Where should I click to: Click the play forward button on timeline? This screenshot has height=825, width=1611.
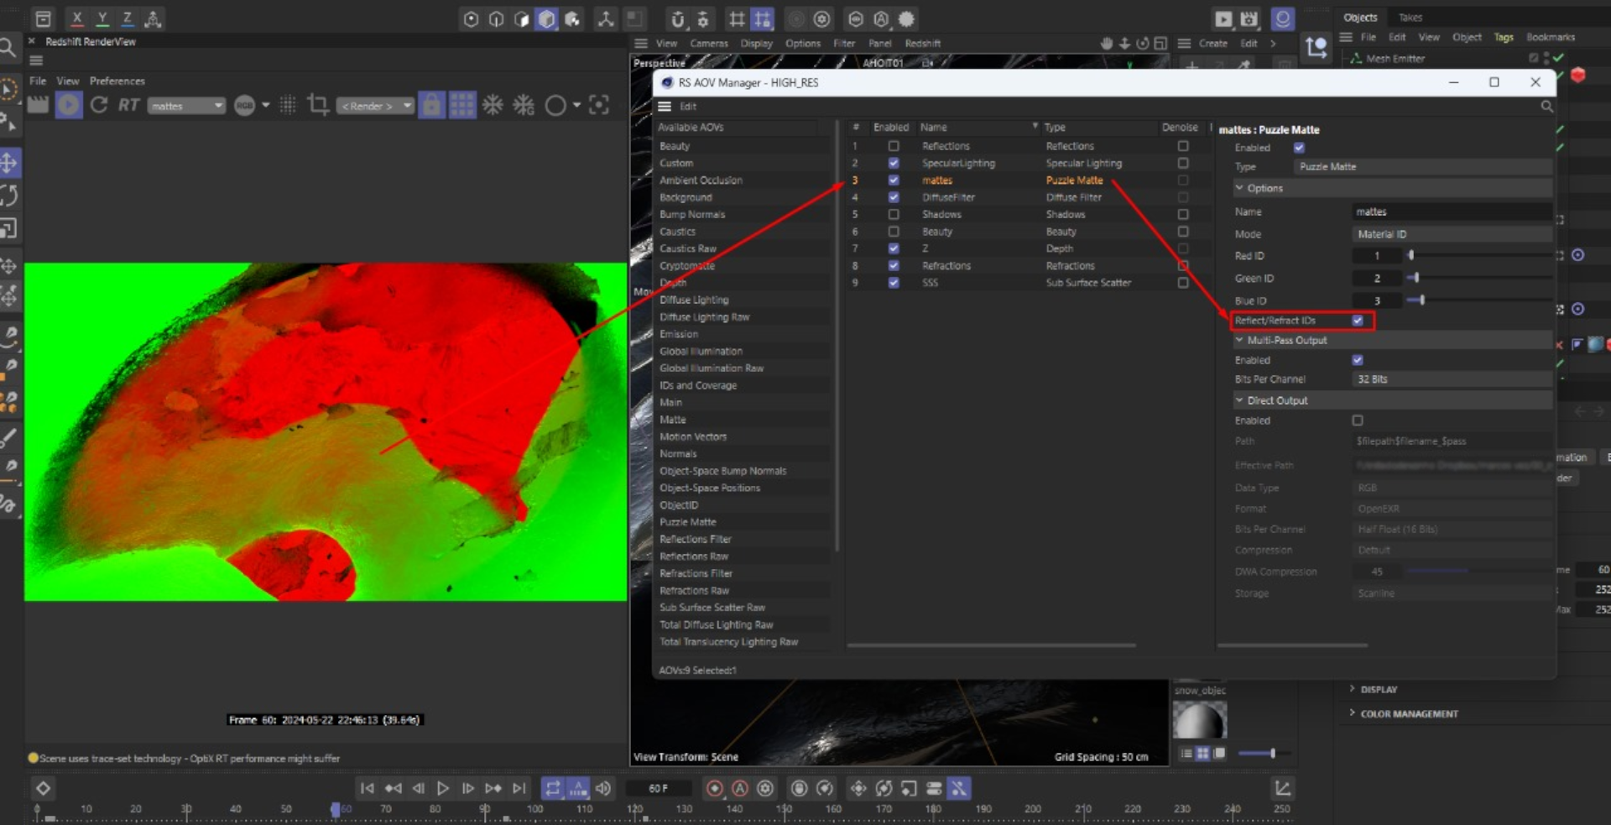[443, 788]
